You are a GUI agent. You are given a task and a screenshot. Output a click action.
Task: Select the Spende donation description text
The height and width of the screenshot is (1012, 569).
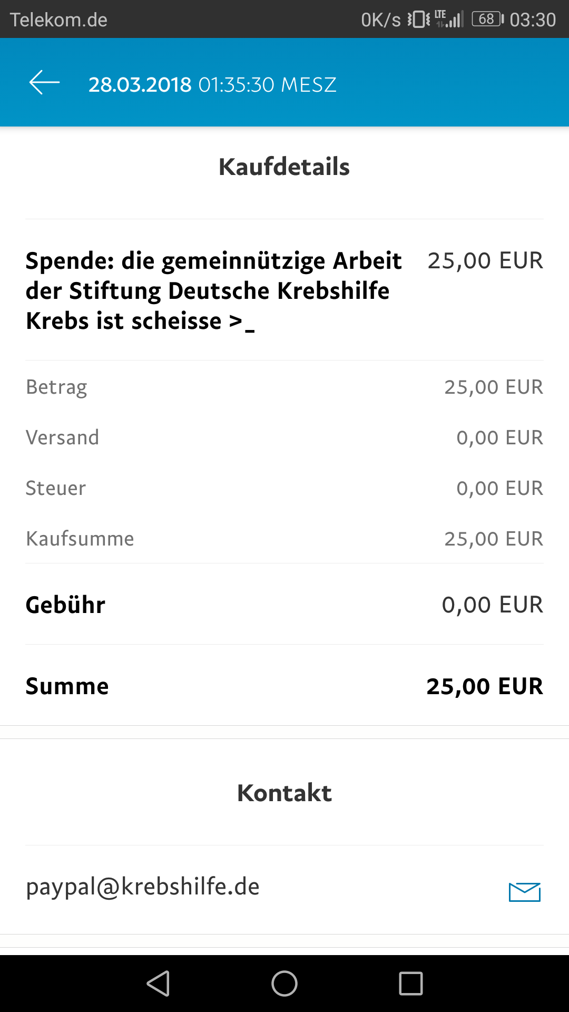pos(213,290)
